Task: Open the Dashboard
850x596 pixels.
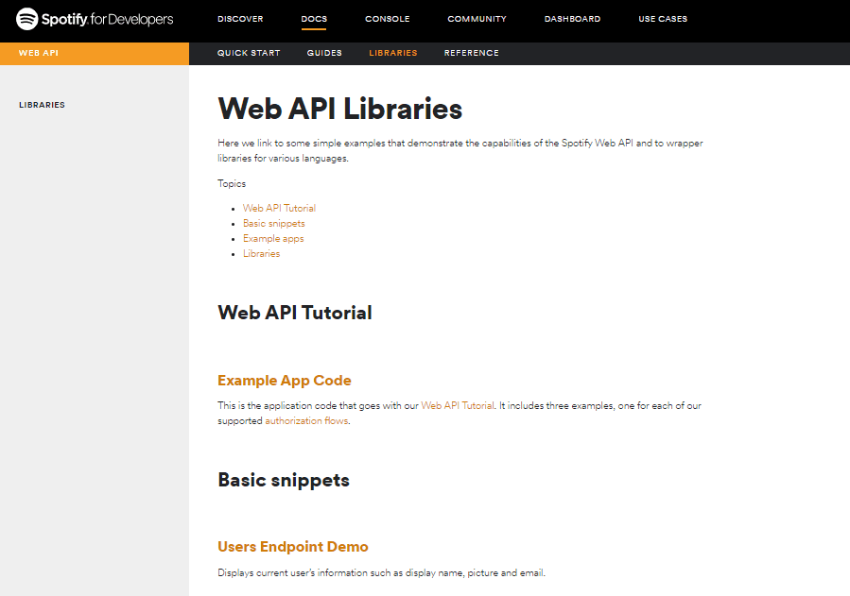Action: click(x=572, y=19)
